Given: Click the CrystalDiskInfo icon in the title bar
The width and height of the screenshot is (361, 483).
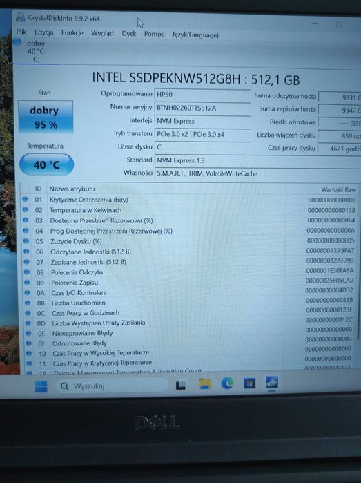Looking at the screenshot, I should (20, 17).
